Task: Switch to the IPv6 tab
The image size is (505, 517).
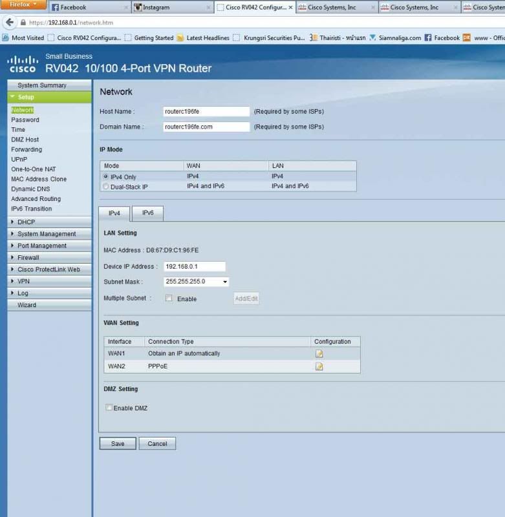Action: [x=147, y=213]
